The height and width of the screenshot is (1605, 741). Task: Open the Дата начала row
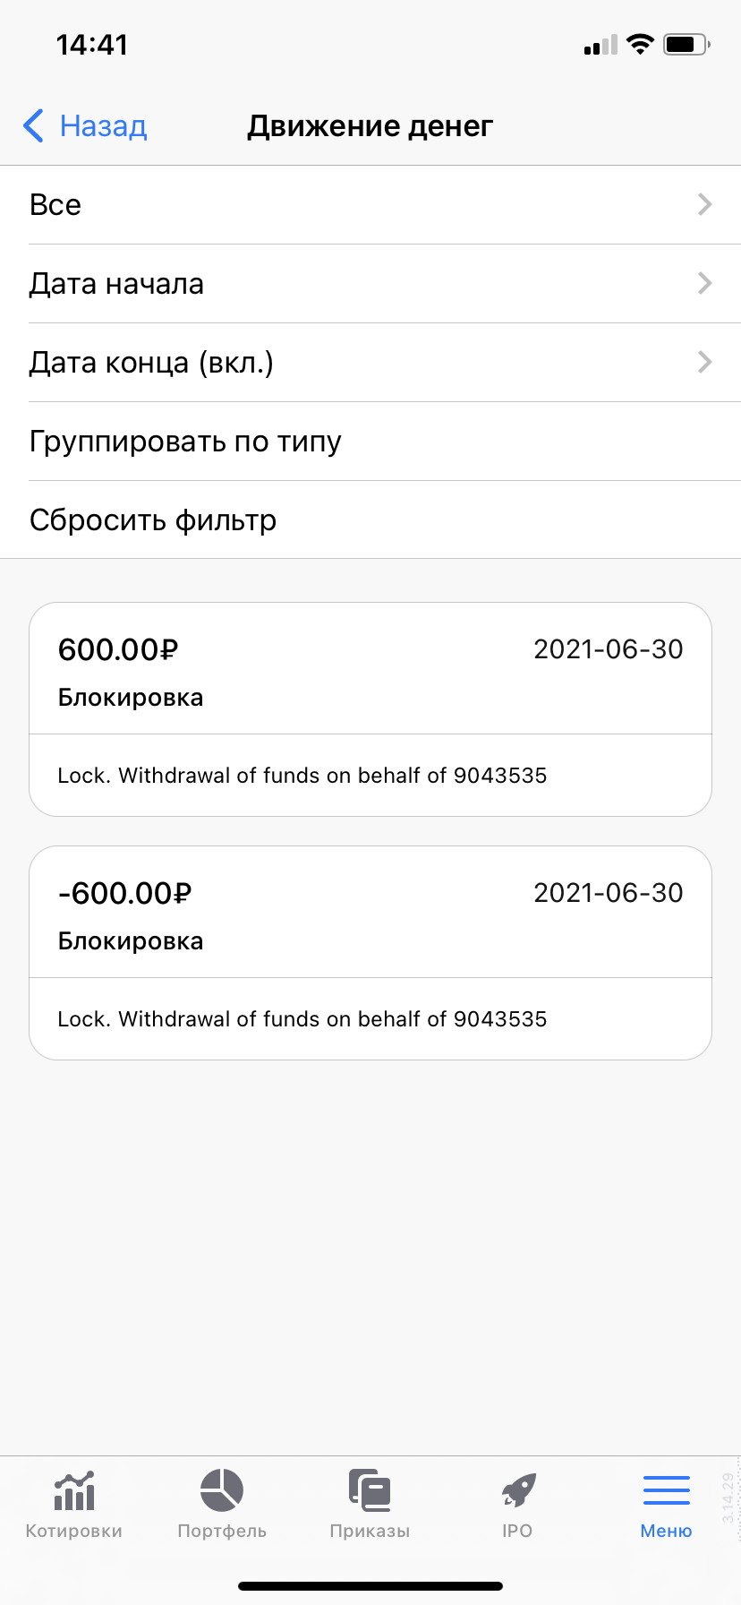tap(370, 284)
